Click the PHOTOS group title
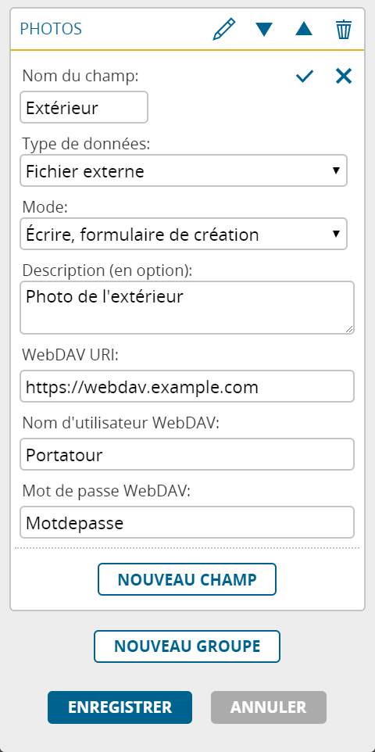 [x=51, y=29]
